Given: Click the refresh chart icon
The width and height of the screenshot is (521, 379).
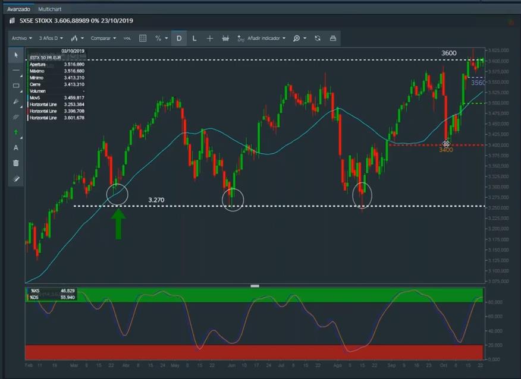Looking at the screenshot, I should 318,38.
